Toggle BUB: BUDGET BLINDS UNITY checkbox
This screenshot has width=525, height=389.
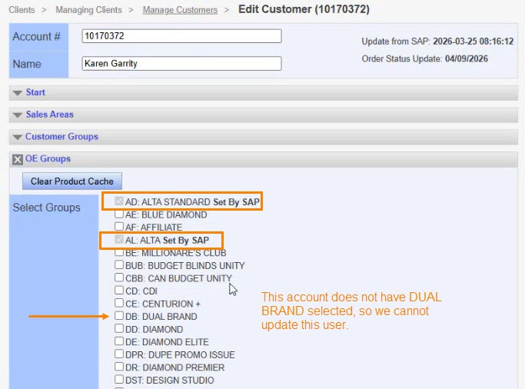pos(119,265)
